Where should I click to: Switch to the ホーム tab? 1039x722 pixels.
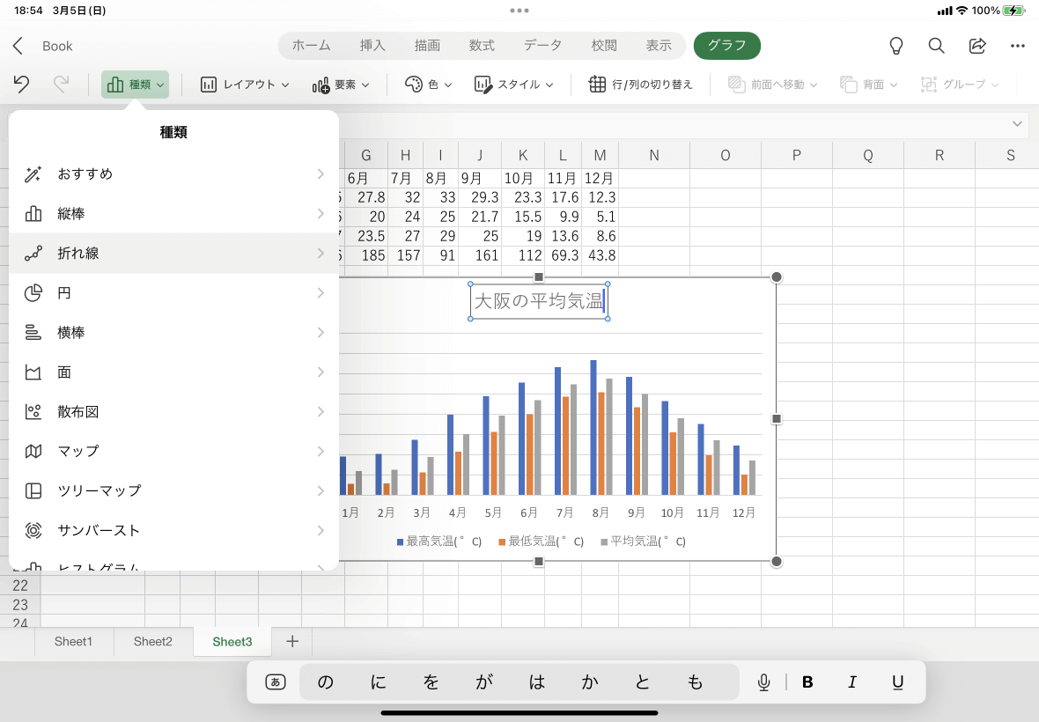pyautogui.click(x=312, y=46)
